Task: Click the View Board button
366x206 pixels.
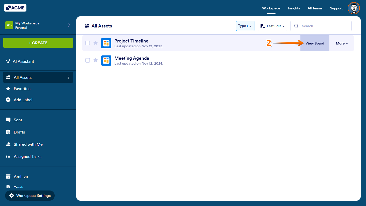Action: tap(315, 43)
